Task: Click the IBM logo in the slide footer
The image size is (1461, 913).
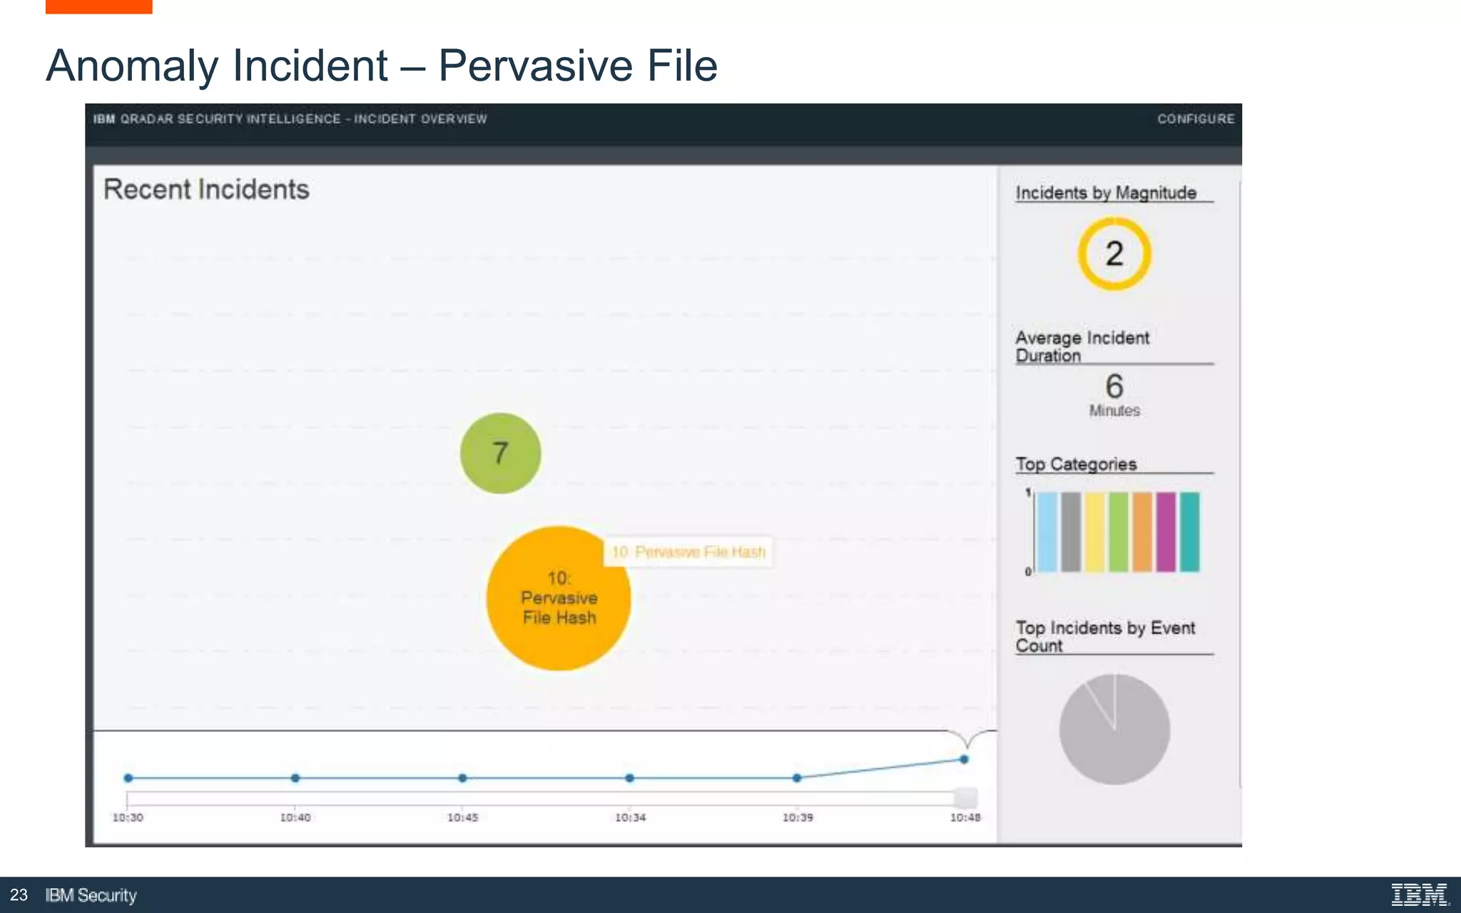Action: [x=1420, y=894]
